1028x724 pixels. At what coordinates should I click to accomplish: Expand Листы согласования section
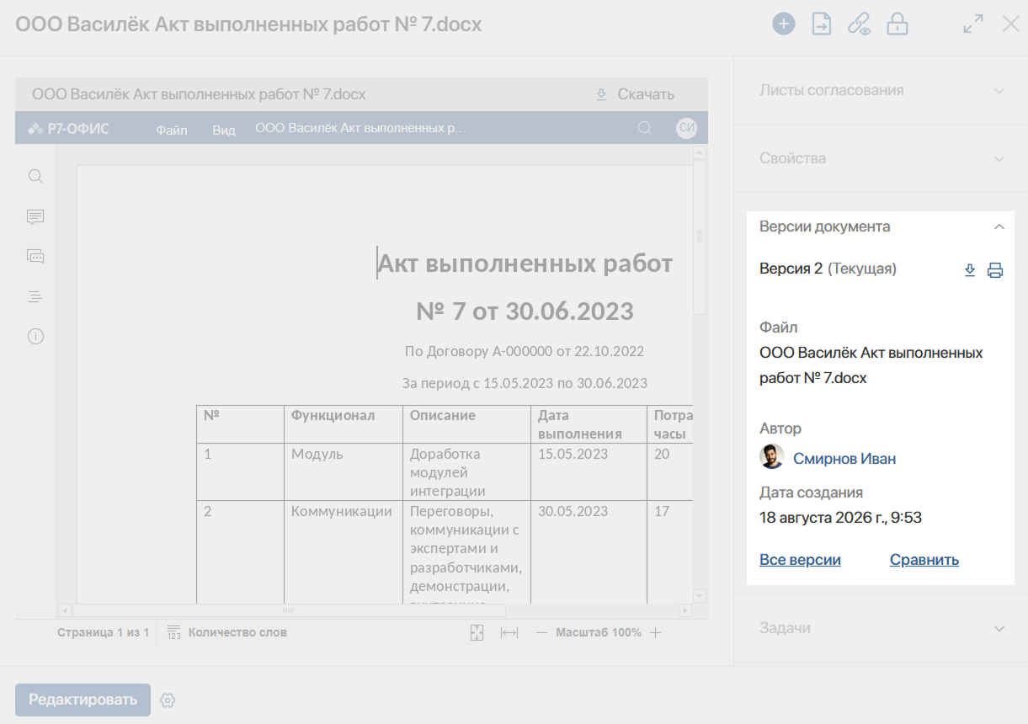point(882,90)
